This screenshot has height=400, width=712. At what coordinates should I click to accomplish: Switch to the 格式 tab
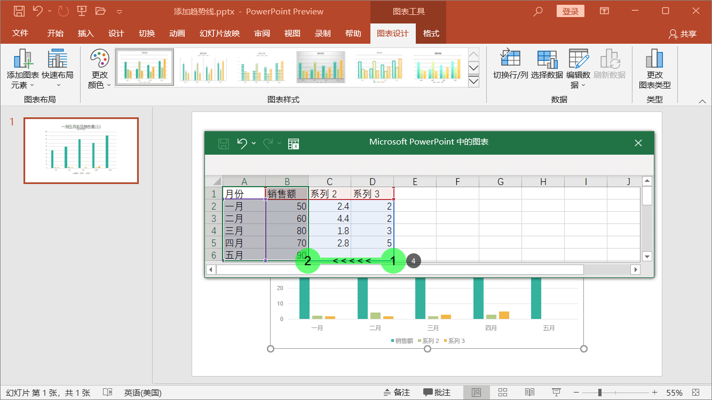(431, 34)
